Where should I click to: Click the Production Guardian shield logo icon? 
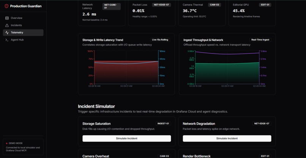tap(6, 6)
